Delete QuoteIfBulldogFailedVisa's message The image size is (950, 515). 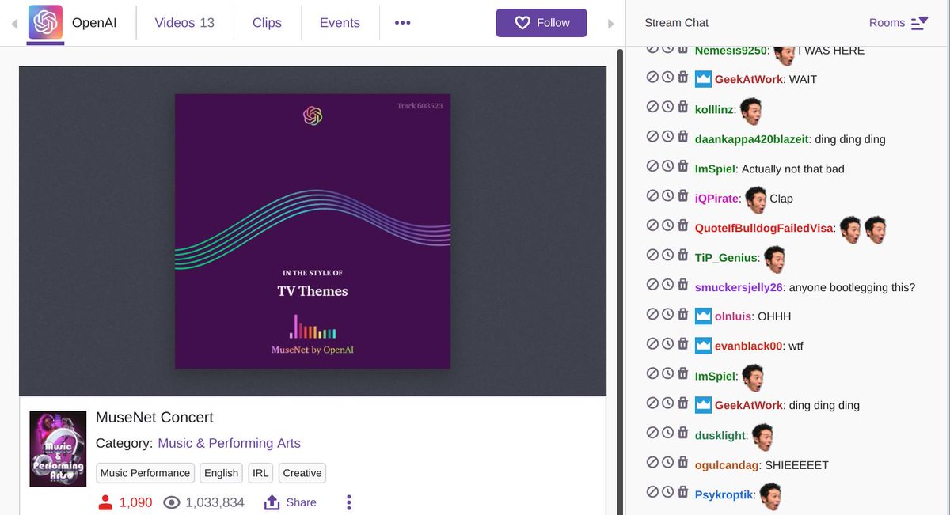pos(682,225)
